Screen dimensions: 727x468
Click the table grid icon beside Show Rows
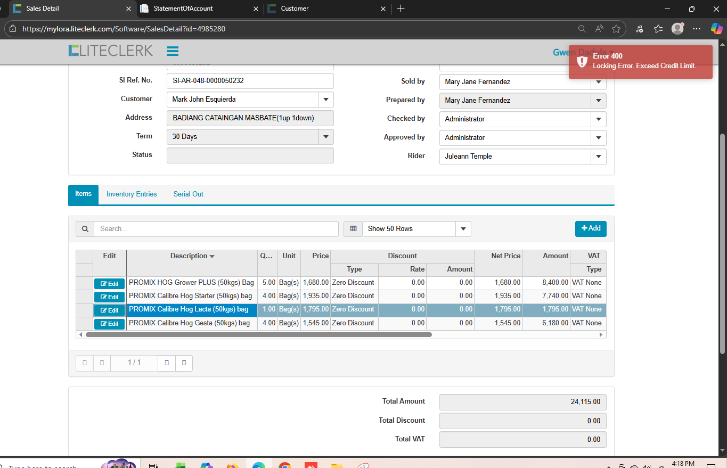(353, 229)
